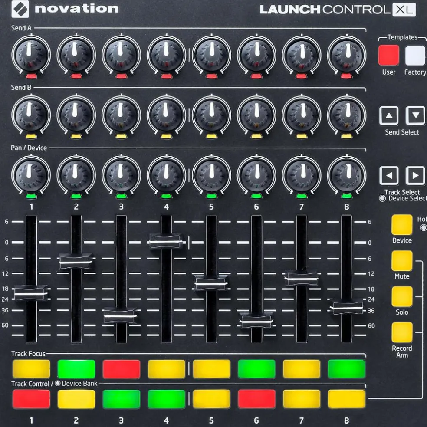Click the channel 5 fader cap
This screenshot has width=427, height=427.
coord(211,283)
